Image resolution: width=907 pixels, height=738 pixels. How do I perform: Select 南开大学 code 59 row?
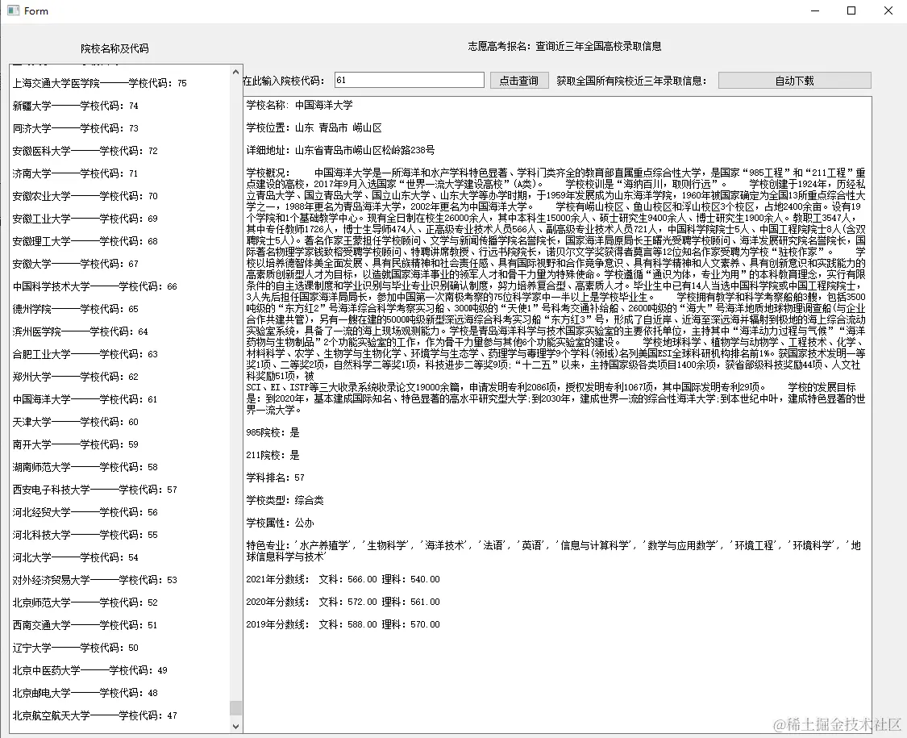[x=75, y=444]
